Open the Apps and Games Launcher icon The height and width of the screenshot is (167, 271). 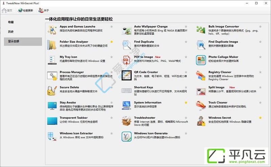(52, 30)
